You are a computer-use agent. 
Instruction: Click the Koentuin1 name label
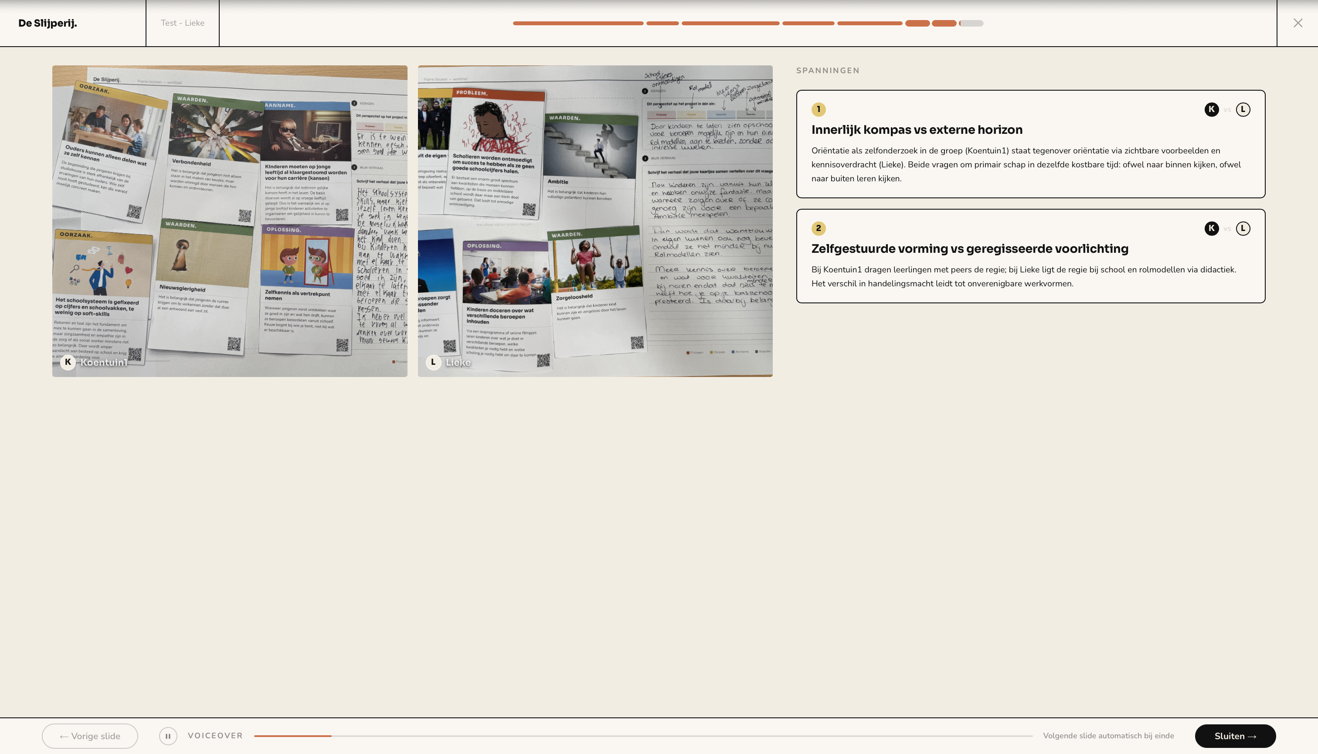point(104,362)
